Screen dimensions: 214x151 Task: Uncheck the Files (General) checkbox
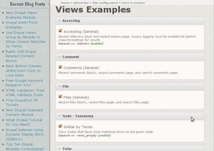click(60, 97)
